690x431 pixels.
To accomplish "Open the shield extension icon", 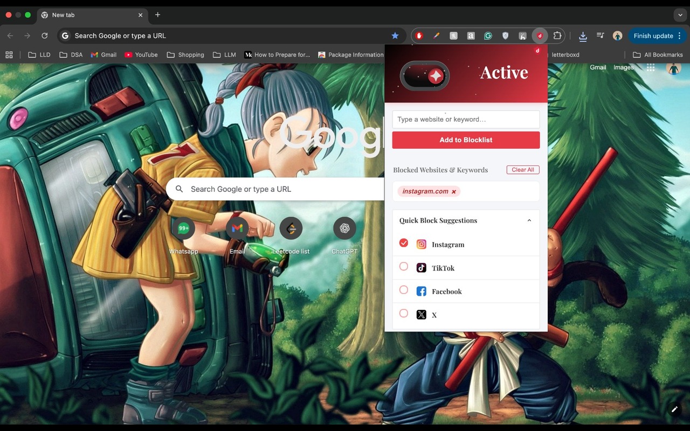I will coord(505,36).
